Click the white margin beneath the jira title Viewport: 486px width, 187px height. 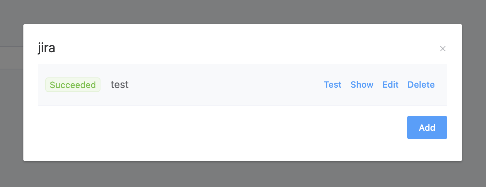pos(243,60)
